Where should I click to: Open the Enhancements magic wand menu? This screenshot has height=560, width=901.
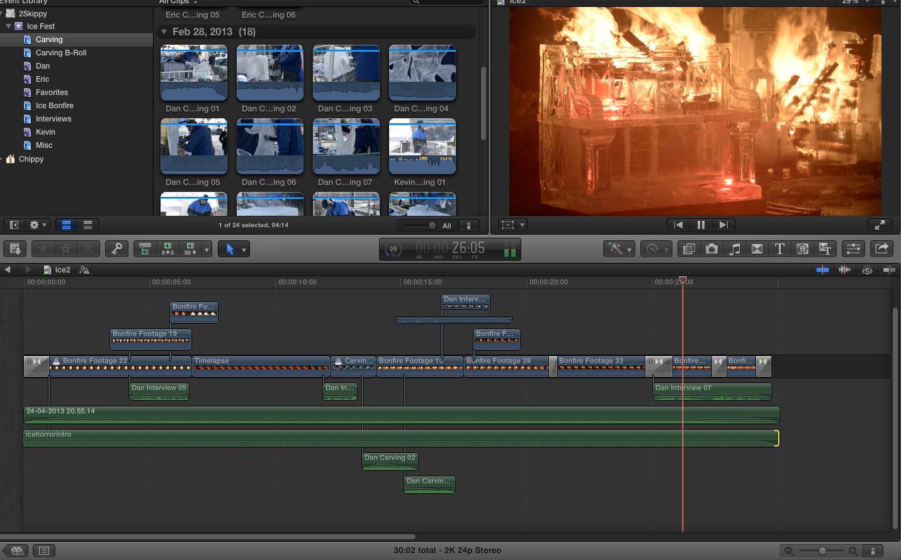(618, 249)
